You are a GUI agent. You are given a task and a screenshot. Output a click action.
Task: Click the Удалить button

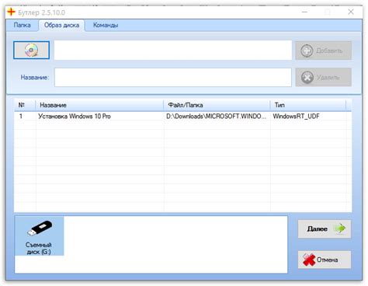tap(323, 77)
